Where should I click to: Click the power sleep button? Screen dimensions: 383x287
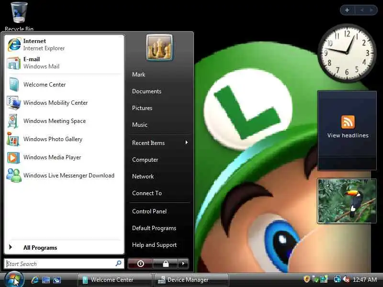tap(140, 264)
